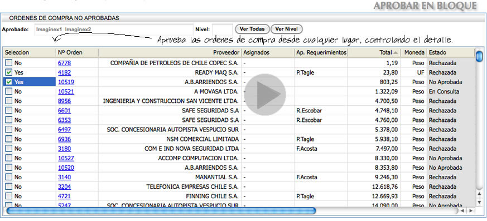The height and width of the screenshot is (221, 487).
Task: Check the selection box for order 8956
Action: 9,101
